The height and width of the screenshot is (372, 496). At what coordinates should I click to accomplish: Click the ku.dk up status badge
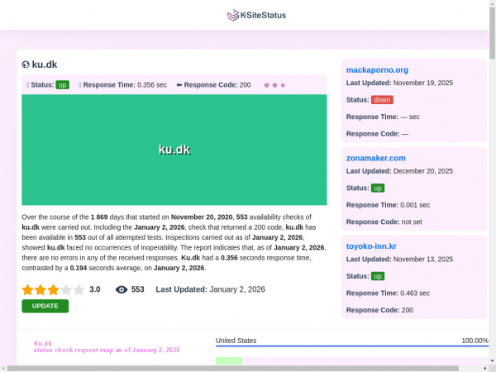click(x=62, y=85)
